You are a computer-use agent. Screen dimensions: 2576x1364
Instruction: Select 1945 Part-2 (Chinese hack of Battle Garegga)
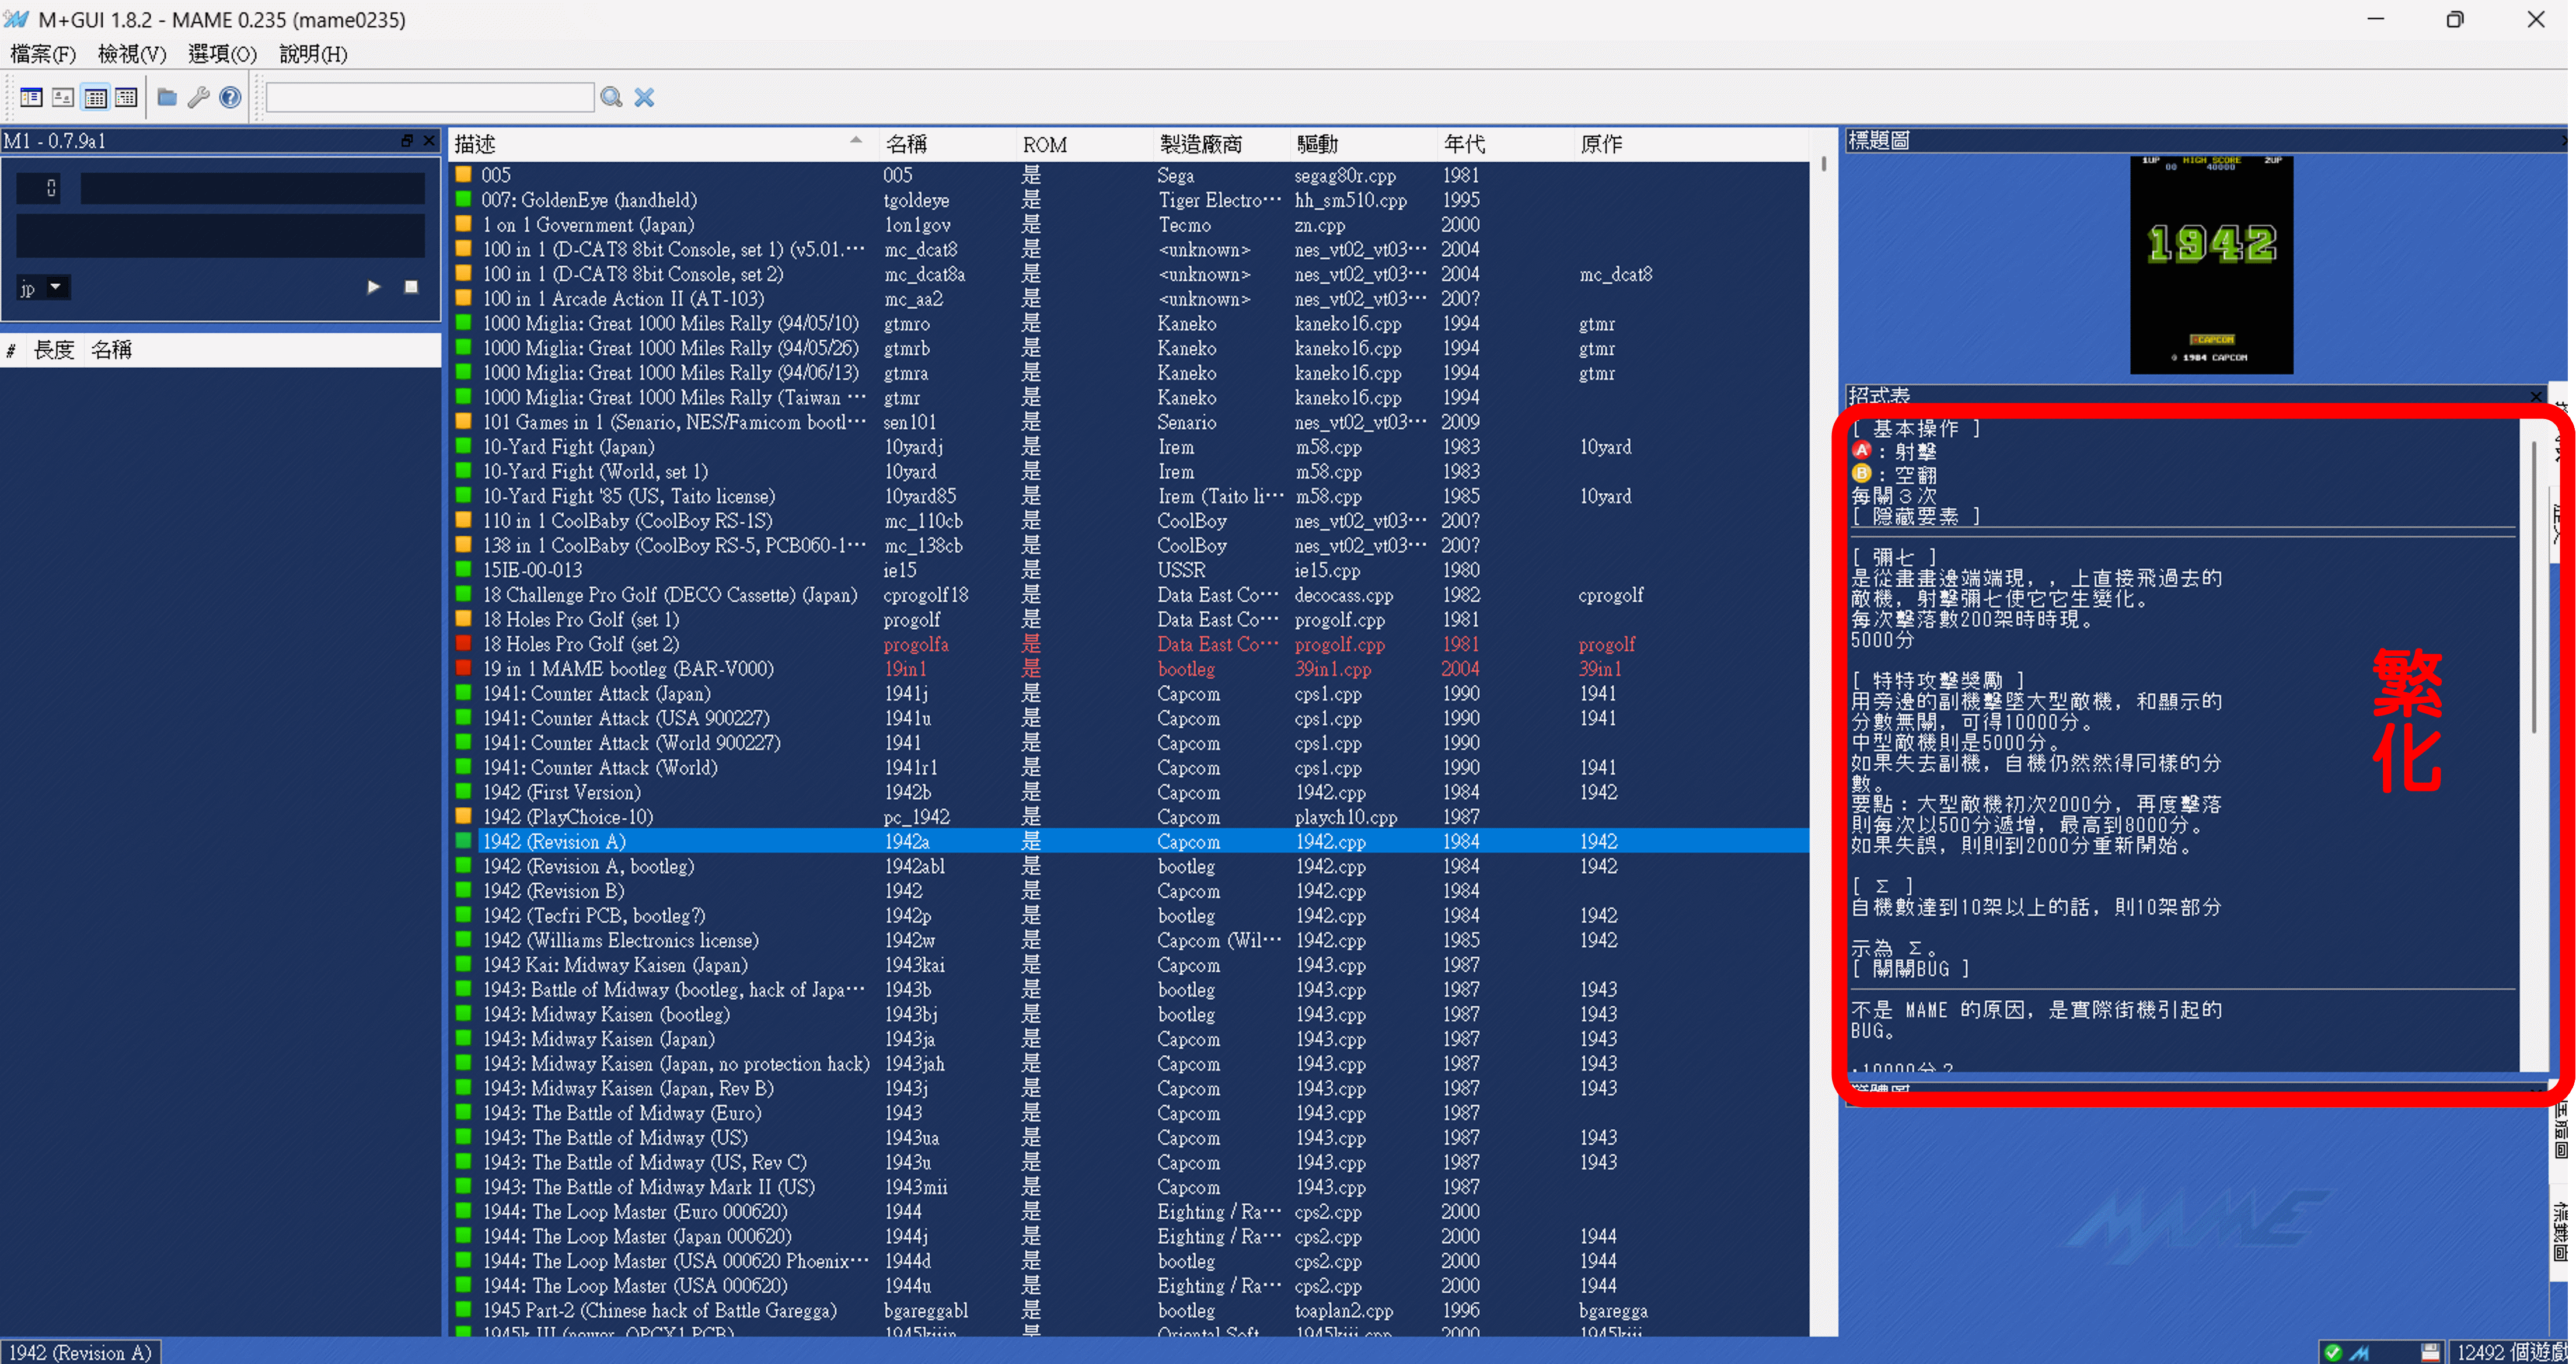pos(660,1310)
